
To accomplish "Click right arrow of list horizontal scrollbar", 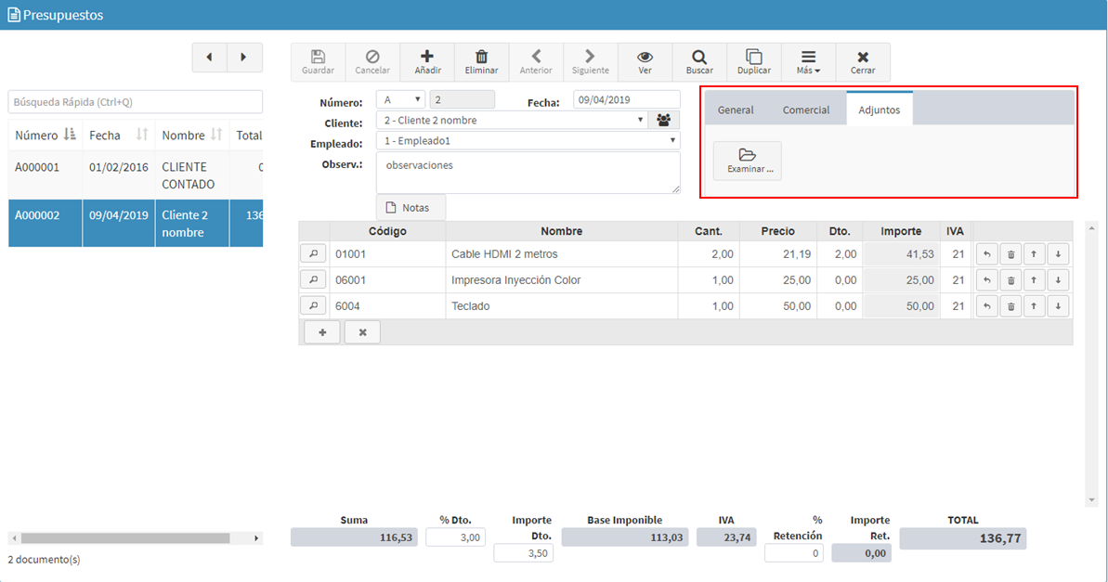I will tap(256, 538).
